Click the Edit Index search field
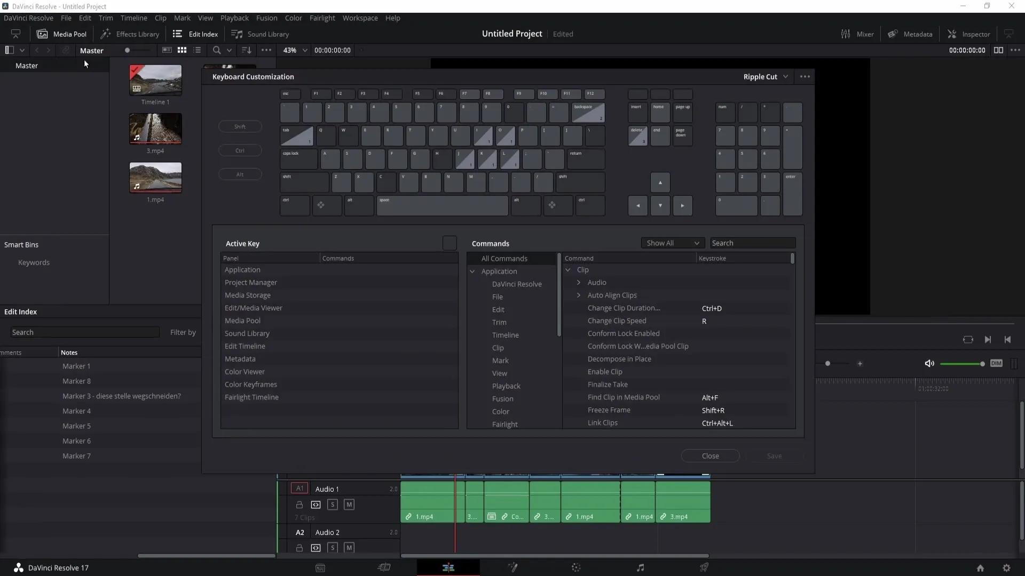The image size is (1025, 576). 85,332
